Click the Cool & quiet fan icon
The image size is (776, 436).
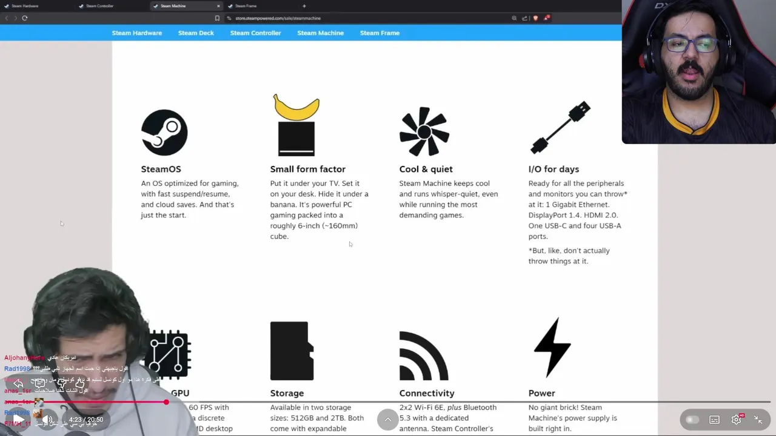click(424, 131)
